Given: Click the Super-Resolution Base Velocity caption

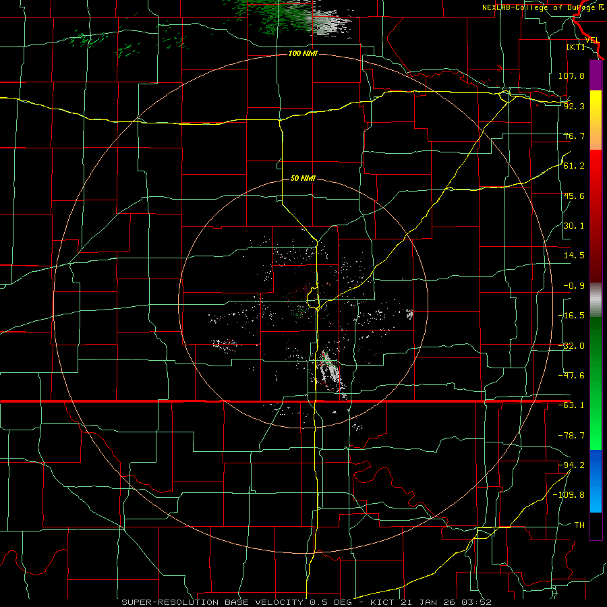Looking at the screenshot, I should click(306, 602).
